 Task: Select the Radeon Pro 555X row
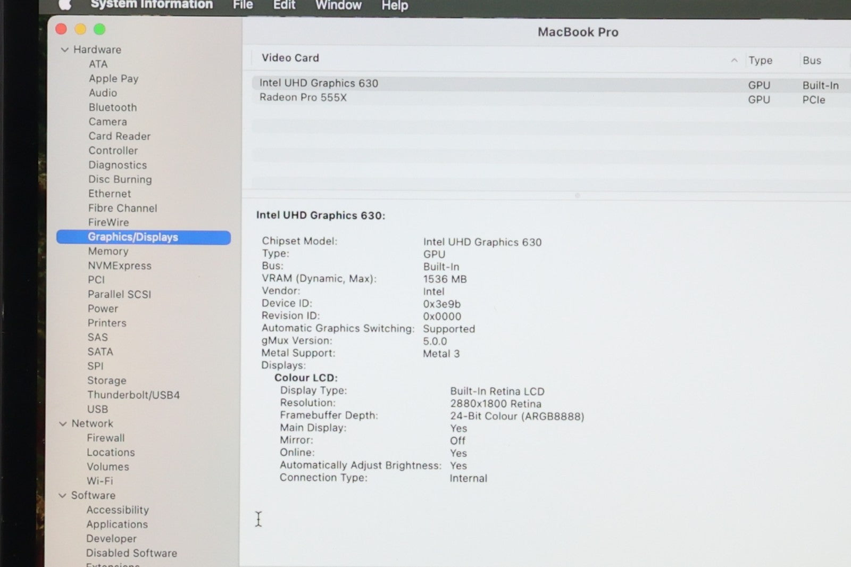[x=303, y=98]
